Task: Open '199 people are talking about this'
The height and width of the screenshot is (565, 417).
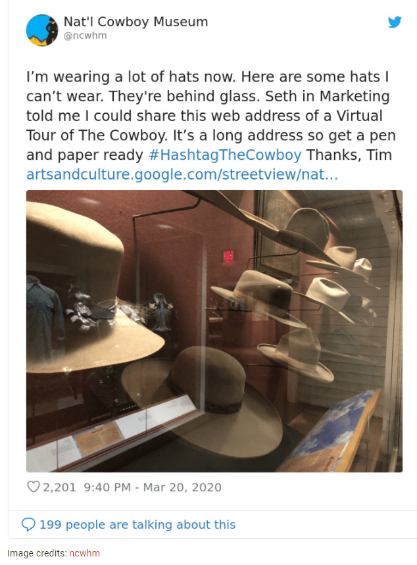Action: [137, 525]
